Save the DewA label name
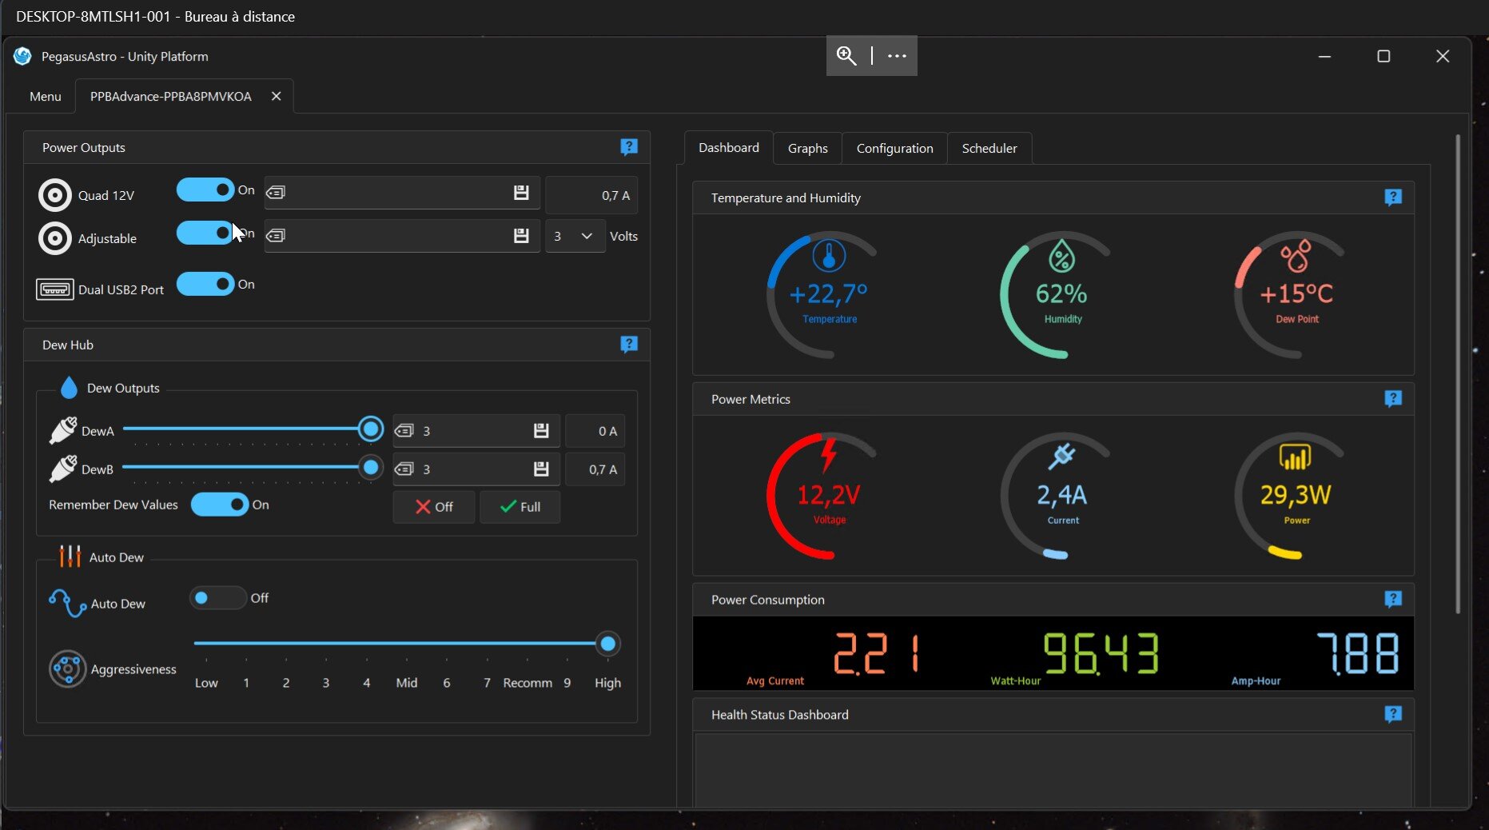The width and height of the screenshot is (1489, 830). coord(541,431)
